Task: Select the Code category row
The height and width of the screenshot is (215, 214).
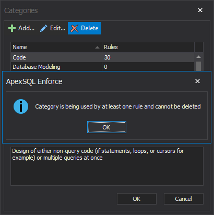Action: click(102, 57)
